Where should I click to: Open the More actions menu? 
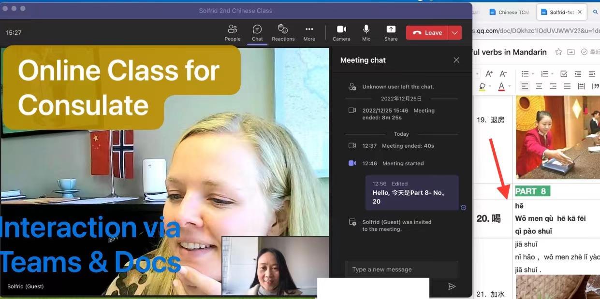(x=309, y=32)
